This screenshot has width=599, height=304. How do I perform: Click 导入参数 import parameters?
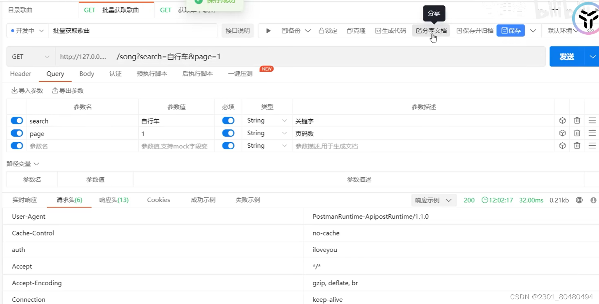(x=27, y=90)
